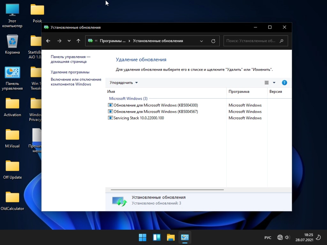Select 'Этот компьютер' desktop icon
Image resolution: width=327 pixels, height=245 pixels.
point(12,16)
